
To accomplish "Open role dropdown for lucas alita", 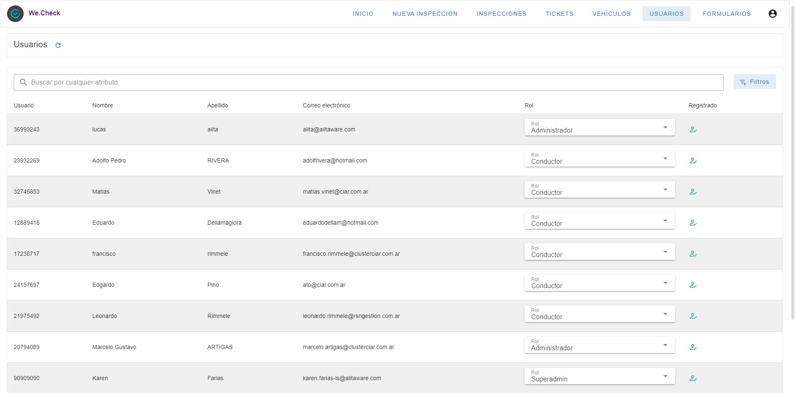I will coord(599,128).
